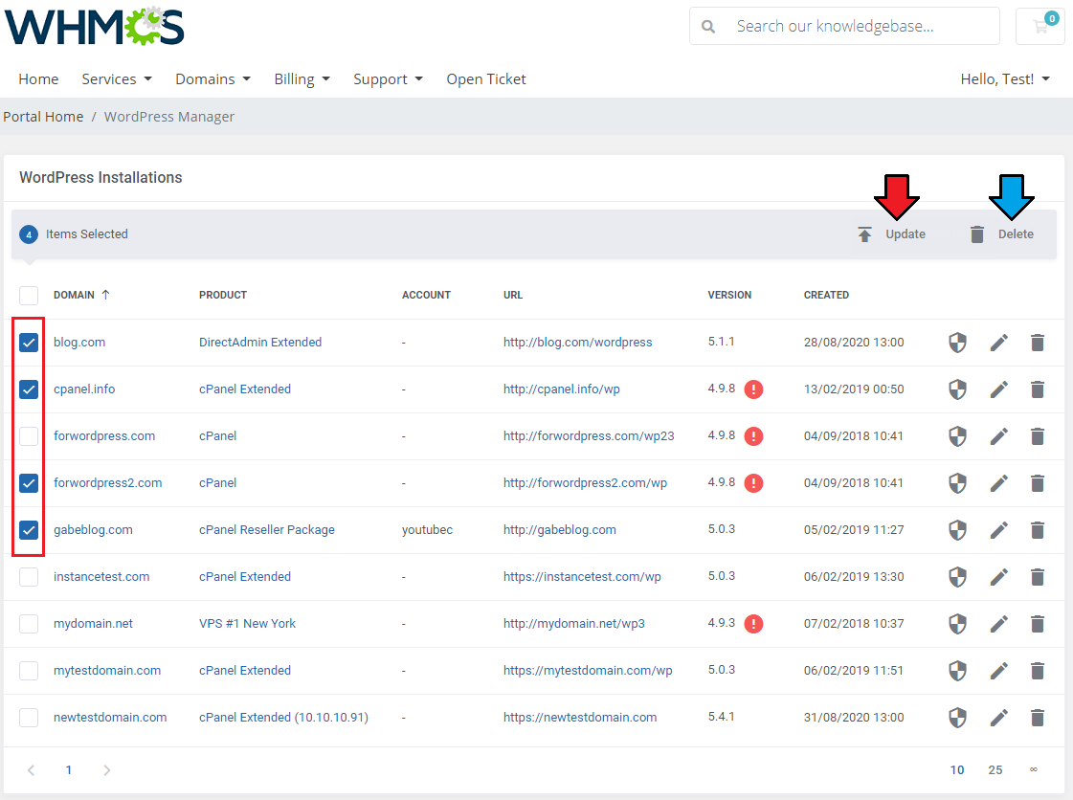
Task: Click trash icon for newtestdomain.com
Action: 1038,717
